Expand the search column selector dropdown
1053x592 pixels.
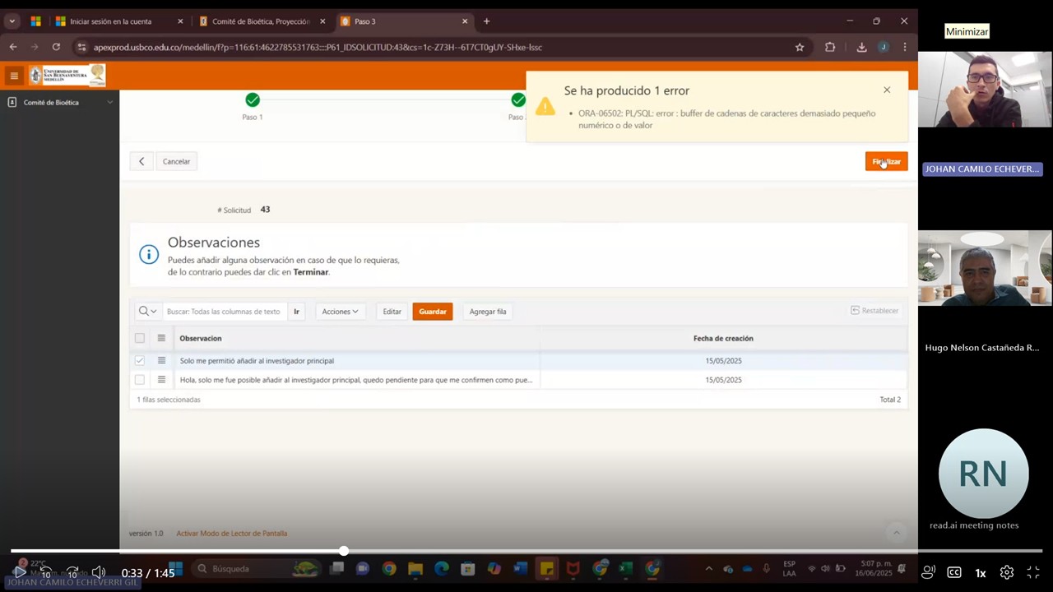point(148,312)
